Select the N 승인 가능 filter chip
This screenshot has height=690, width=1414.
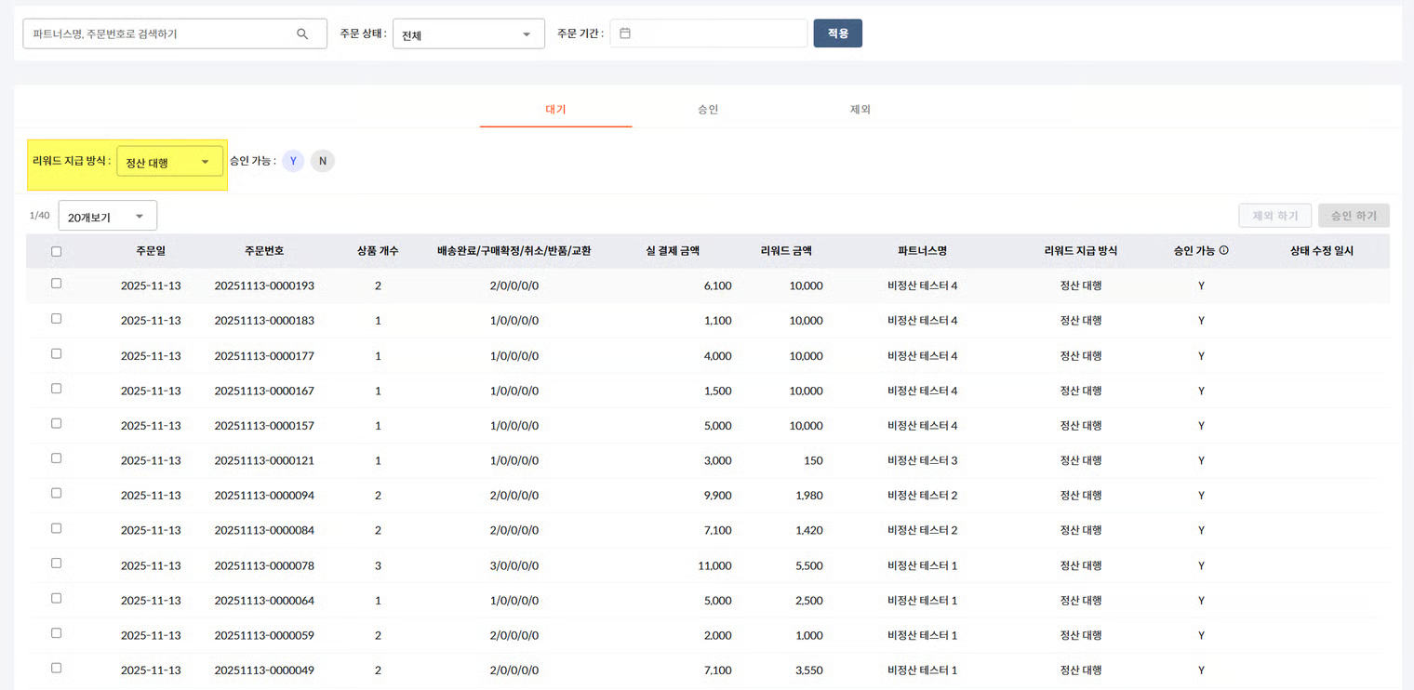[322, 161]
